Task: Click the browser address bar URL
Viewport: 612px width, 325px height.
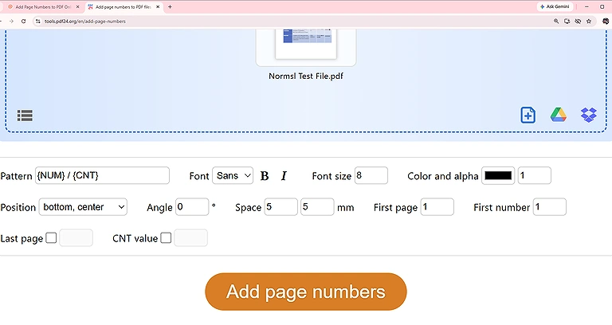Action: 85,21
